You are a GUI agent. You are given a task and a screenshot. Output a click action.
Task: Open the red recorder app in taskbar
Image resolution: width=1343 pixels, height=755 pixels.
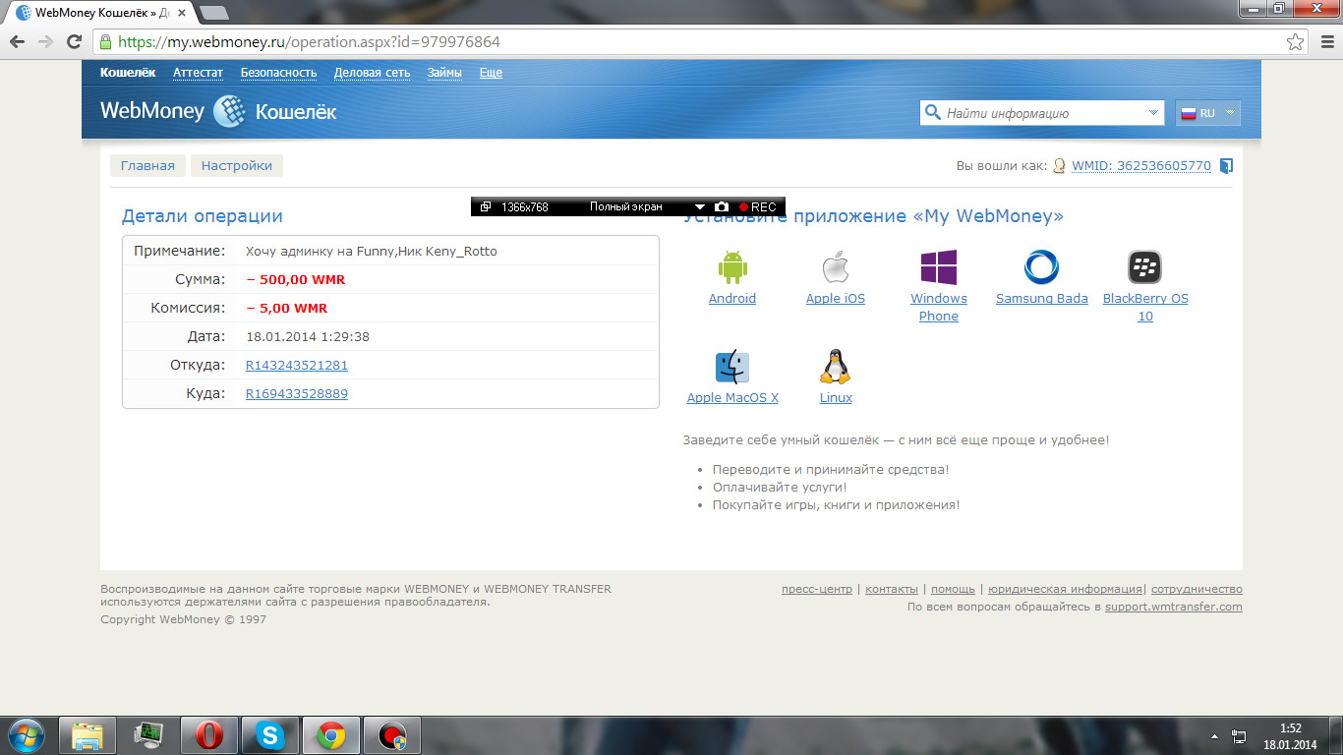[x=391, y=735]
